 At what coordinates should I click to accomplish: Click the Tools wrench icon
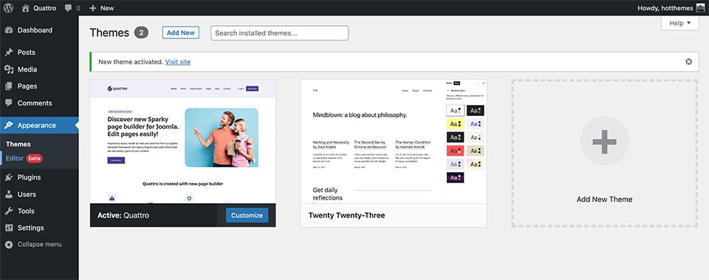point(9,211)
